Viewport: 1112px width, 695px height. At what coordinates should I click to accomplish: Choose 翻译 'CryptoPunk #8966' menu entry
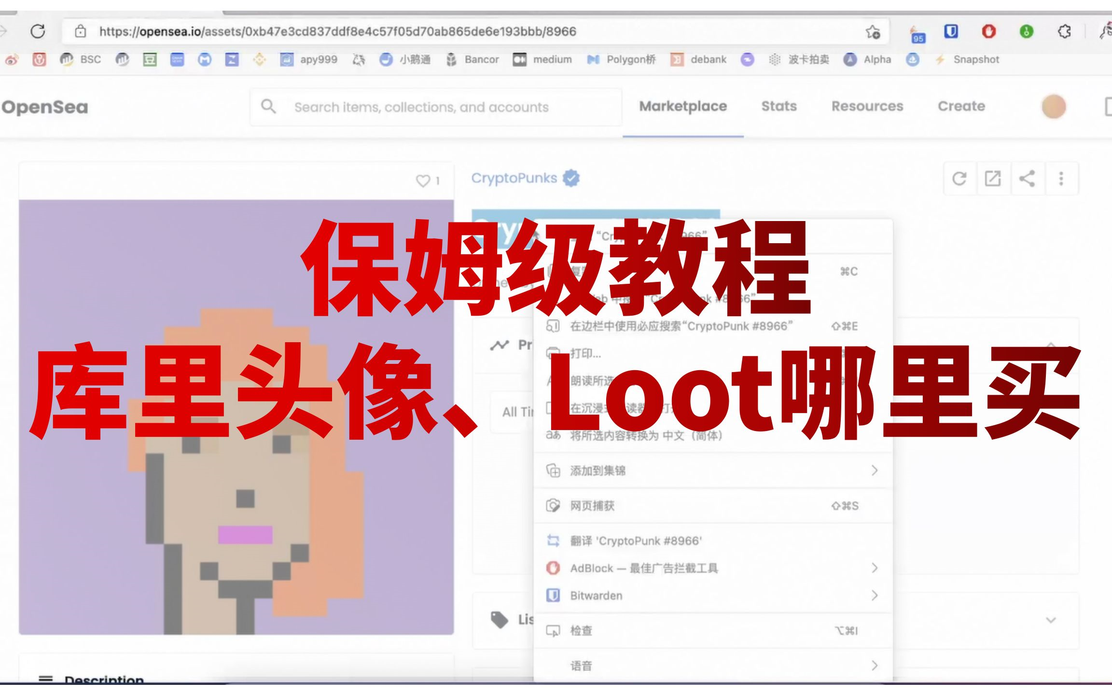tap(713, 541)
